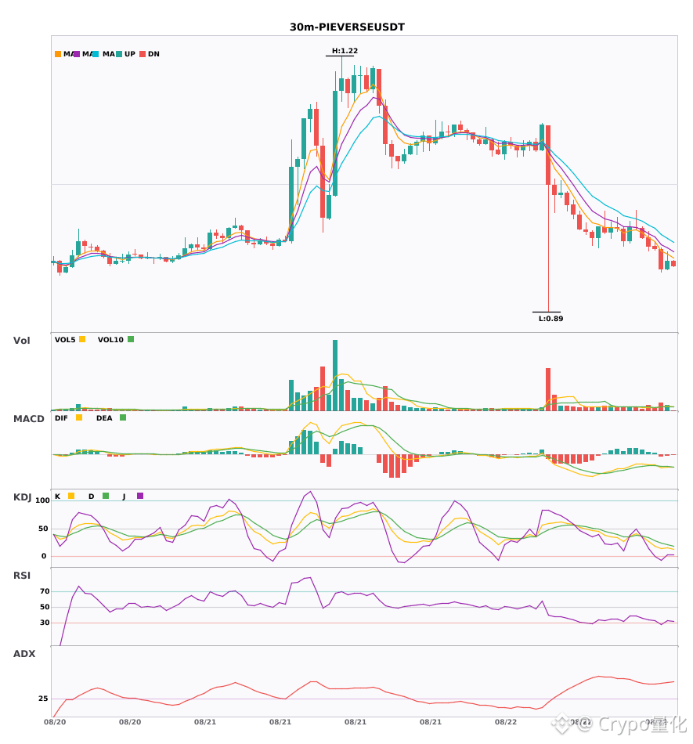The width and height of the screenshot is (693, 744).
Task: Click the purple J legend swatch
Action: 140,496
